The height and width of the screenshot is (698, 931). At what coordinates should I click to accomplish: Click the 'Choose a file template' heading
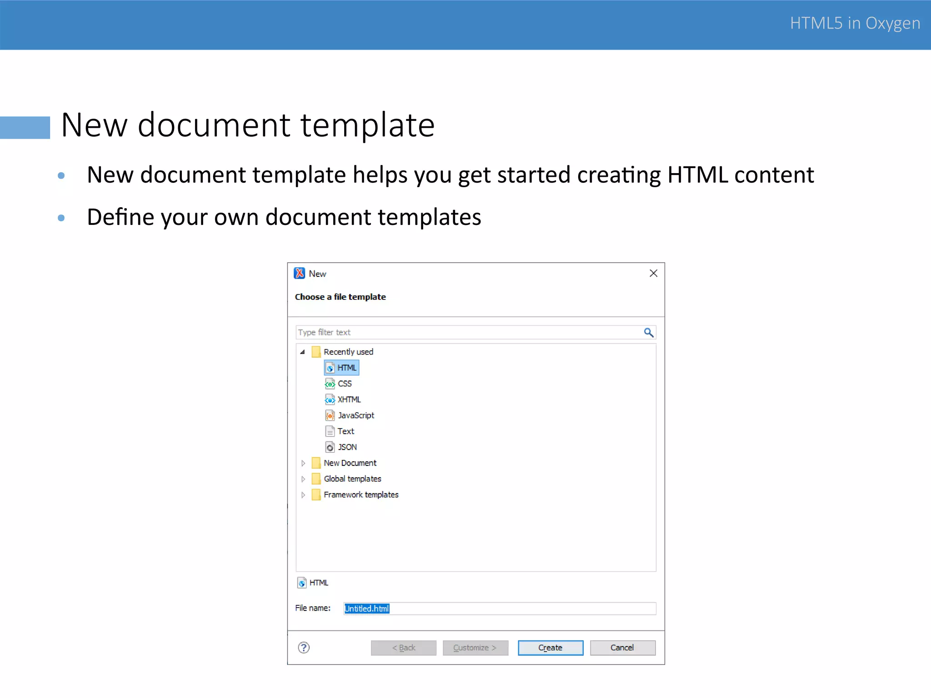(x=340, y=297)
